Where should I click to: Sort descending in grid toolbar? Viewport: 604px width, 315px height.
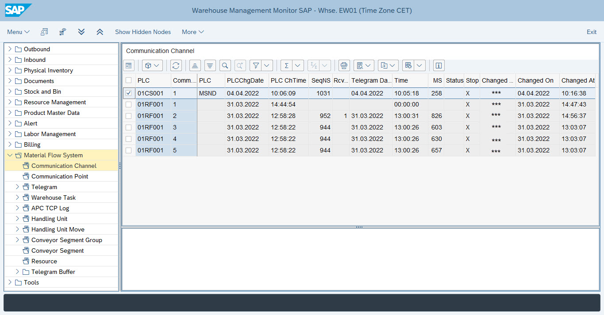(x=210, y=65)
